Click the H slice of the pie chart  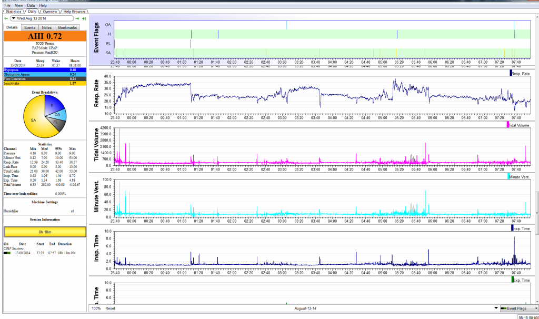pos(52,105)
